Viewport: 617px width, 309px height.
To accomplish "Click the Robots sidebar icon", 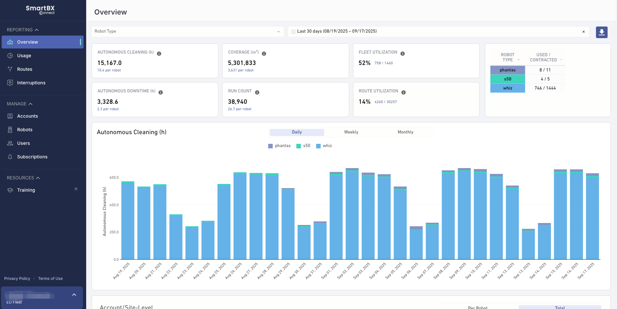I will (10, 130).
